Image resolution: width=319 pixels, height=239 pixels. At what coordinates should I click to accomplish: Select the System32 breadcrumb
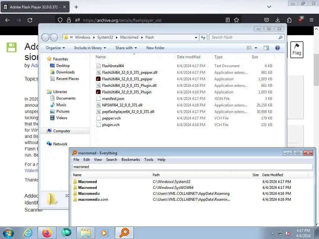click(x=105, y=37)
